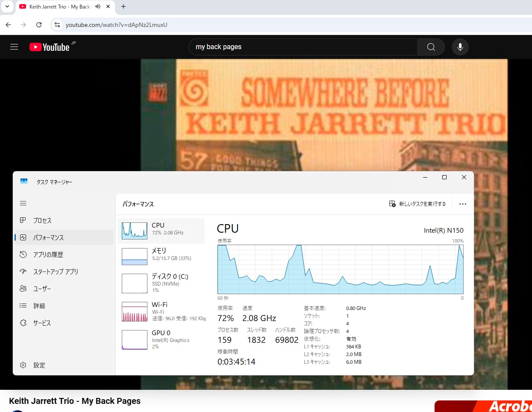Open the YouTube guide hamburger menu
Viewport: 532px width, 412px height.
click(x=14, y=47)
